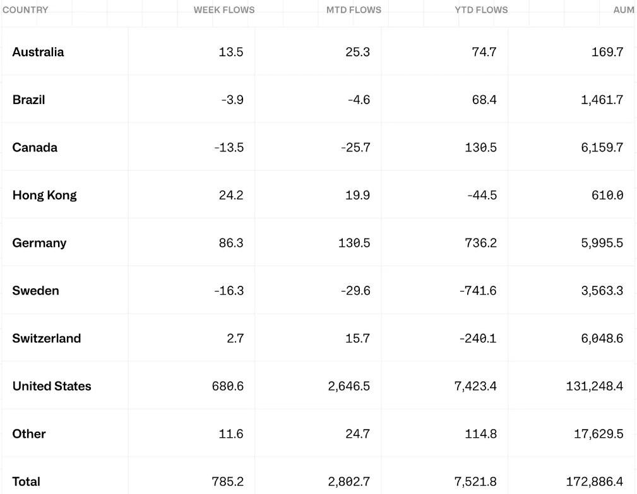
Task: Select the YTD FLOWS column header
Action: [481, 9]
